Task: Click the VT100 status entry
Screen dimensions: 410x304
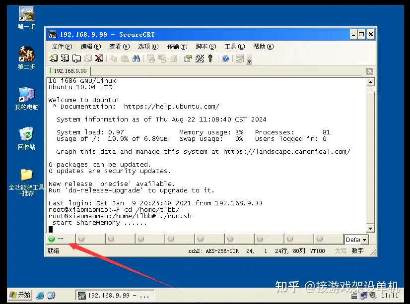Action: 318,251
